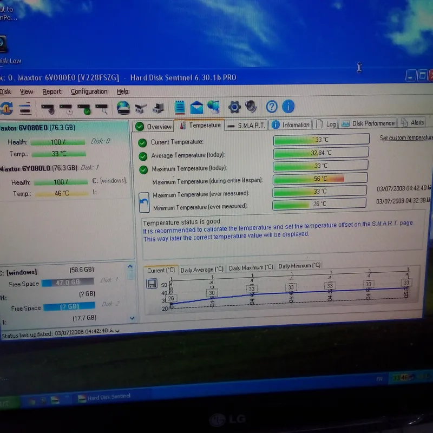
Task: Click the network computers toolbar icon
Action: 141,109
